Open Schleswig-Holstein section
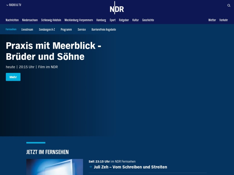The image size is (234, 175). pos(51,20)
